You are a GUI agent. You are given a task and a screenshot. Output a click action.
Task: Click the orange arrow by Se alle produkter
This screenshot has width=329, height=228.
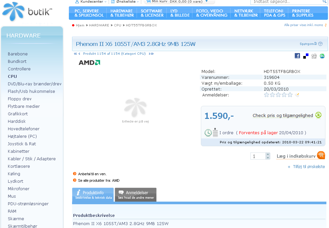[x=74, y=180]
